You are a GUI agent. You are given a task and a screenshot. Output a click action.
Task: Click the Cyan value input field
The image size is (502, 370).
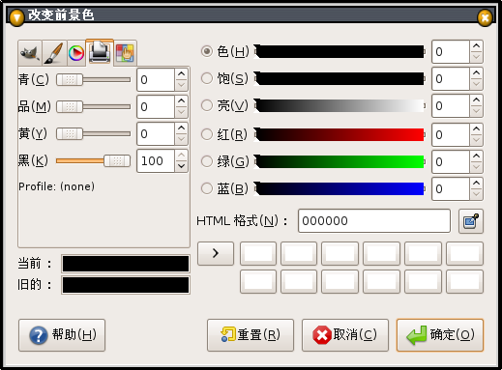156,79
